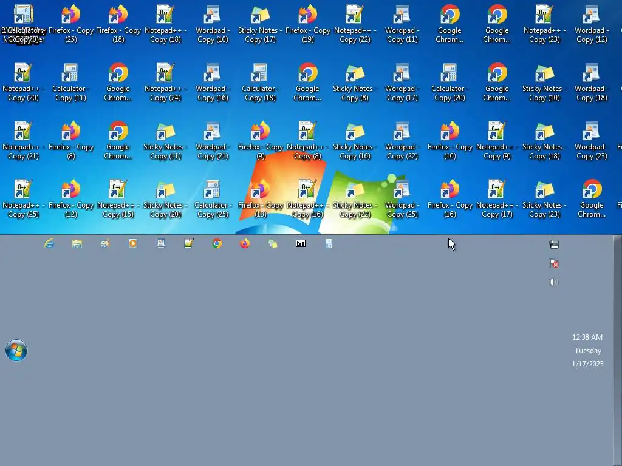Select Wordpad - Copy (11) shortcut
The width and height of the screenshot is (622, 466).
pyautogui.click(x=402, y=24)
